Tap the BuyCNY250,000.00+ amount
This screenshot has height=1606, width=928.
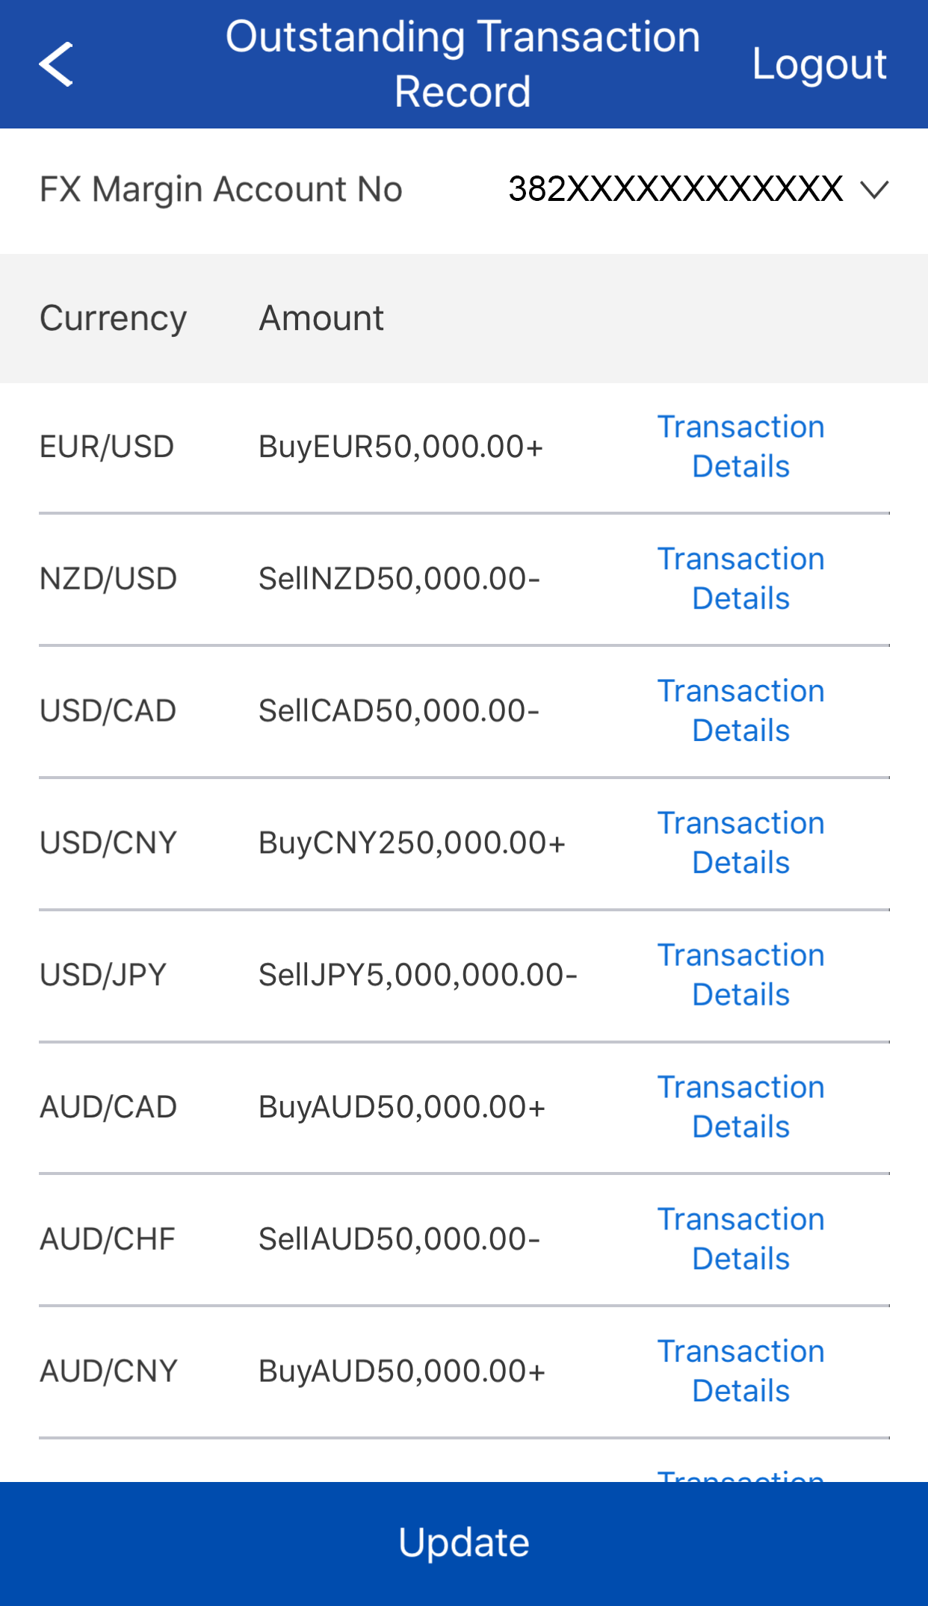click(412, 843)
